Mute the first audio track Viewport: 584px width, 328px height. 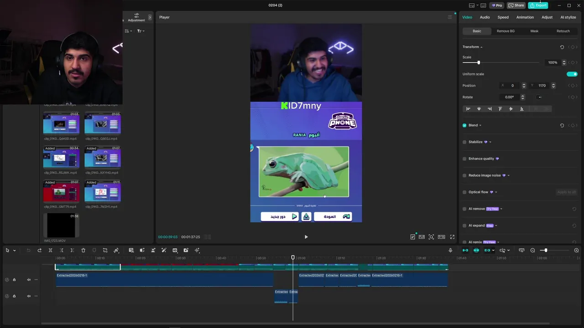tap(29, 280)
